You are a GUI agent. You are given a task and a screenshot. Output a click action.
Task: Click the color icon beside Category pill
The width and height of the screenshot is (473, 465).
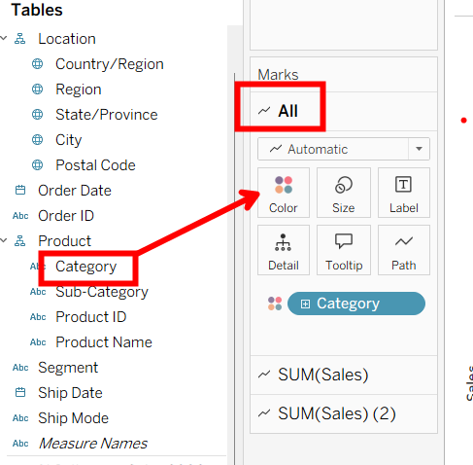[275, 304]
